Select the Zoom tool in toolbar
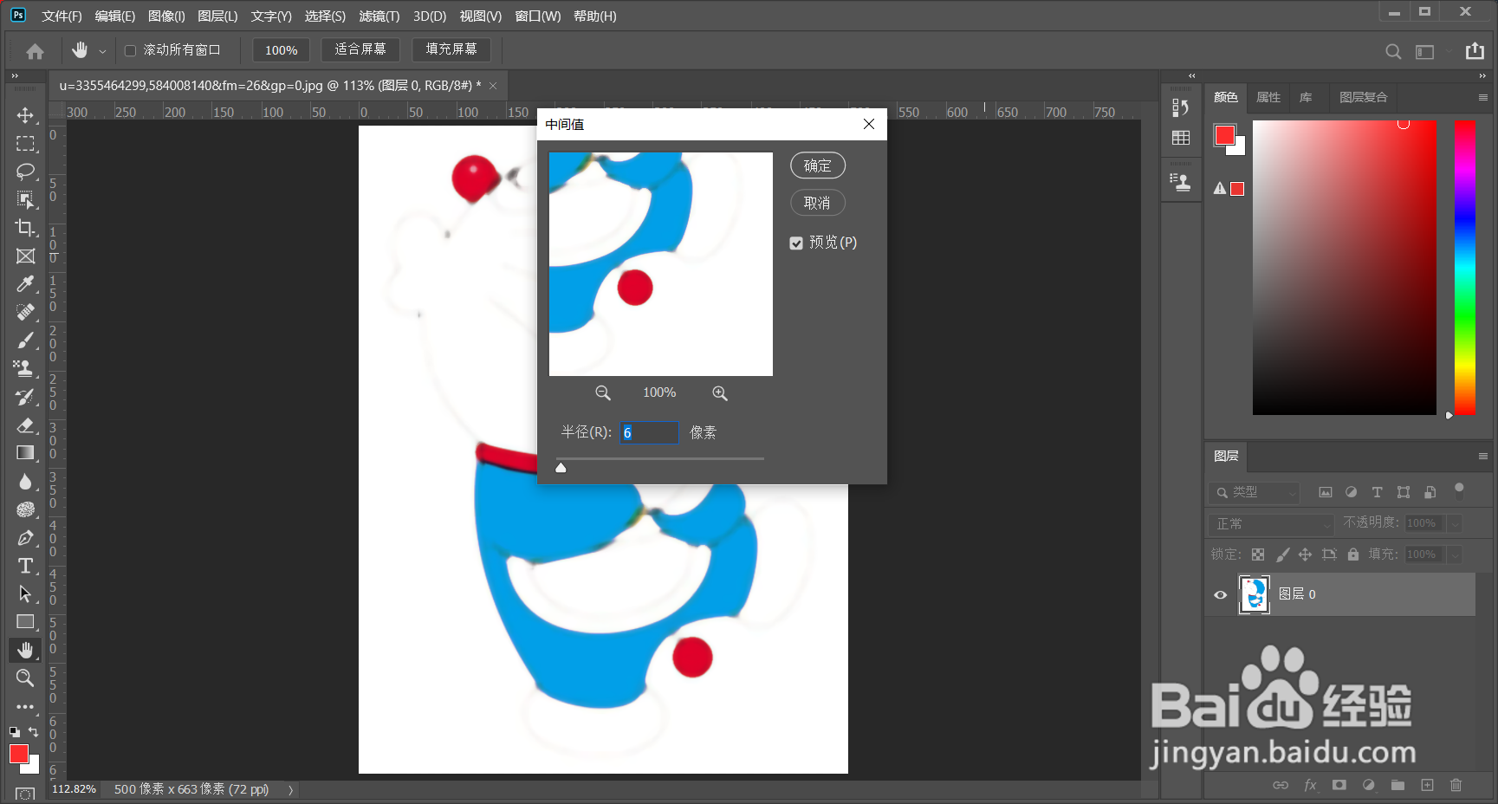 25,678
